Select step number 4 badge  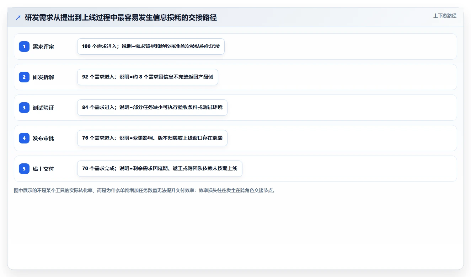[x=24, y=138]
